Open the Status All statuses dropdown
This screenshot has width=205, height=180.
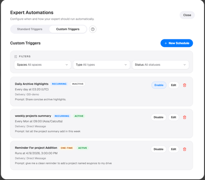[x=160, y=65]
